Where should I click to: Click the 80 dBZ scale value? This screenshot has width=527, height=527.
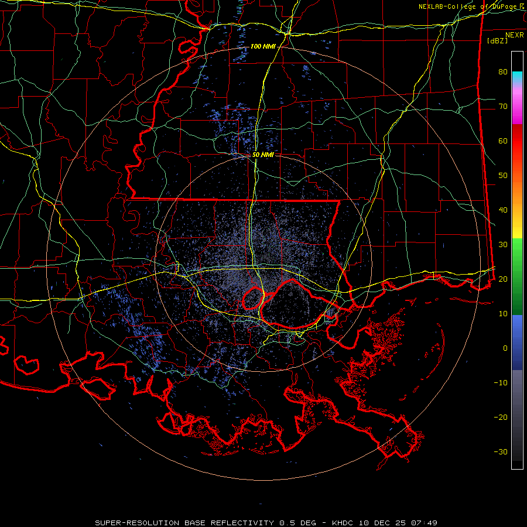pyautogui.click(x=503, y=72)
